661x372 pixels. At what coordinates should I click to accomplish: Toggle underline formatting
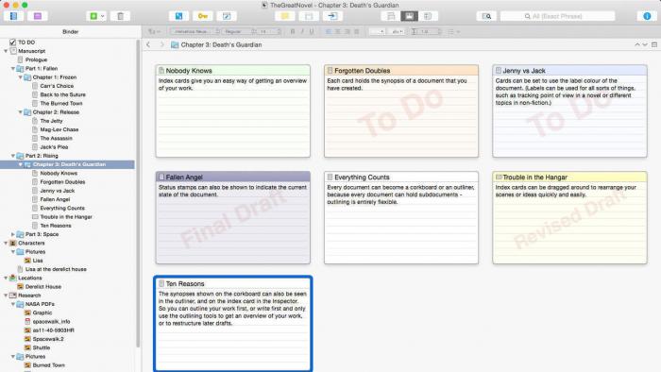click(x=312, y=31)
